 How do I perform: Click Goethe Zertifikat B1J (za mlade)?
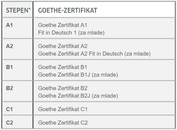[78, 75]
